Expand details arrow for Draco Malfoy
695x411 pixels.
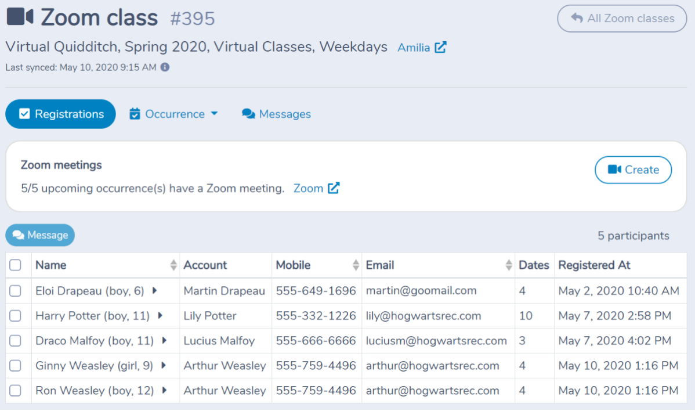pyautogui.click(x=164, y=341)
